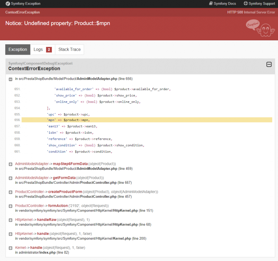Click the formAction method name

click(58, 206)
